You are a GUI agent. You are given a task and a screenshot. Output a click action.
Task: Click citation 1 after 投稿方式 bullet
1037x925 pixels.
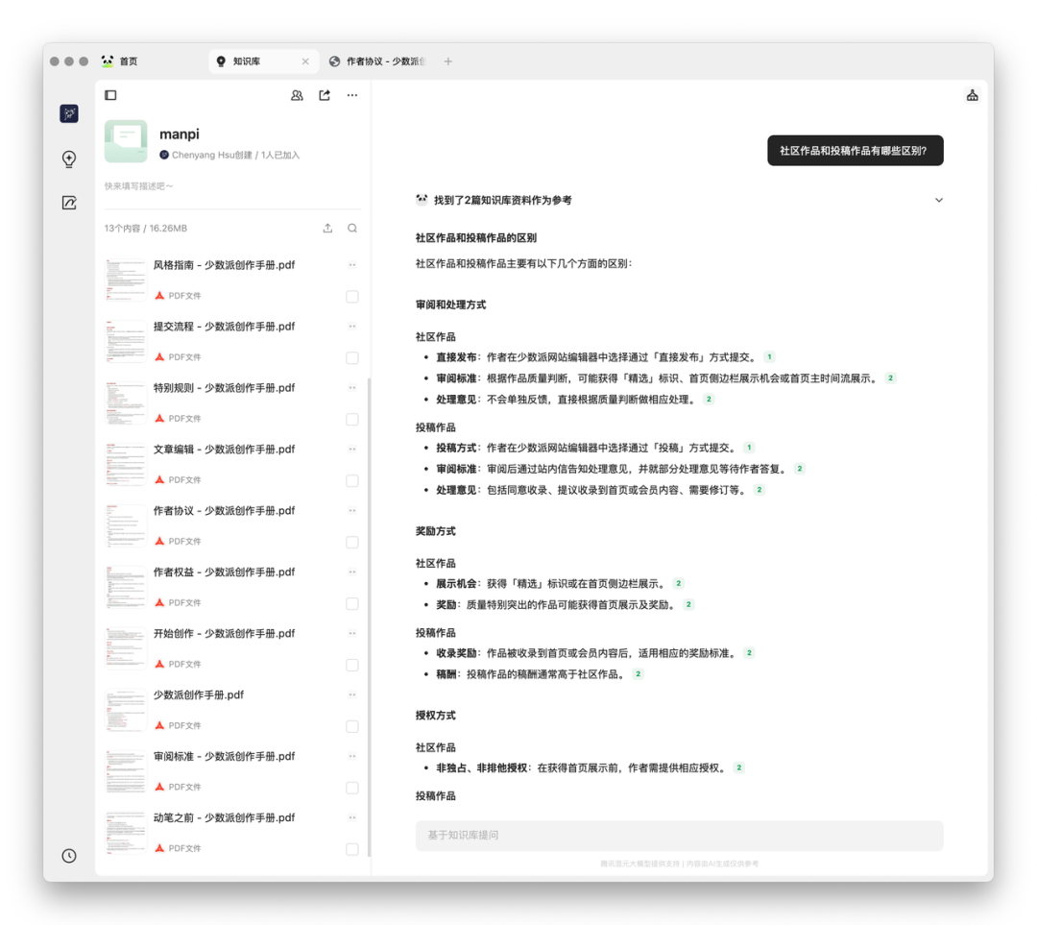click(749, 448)
